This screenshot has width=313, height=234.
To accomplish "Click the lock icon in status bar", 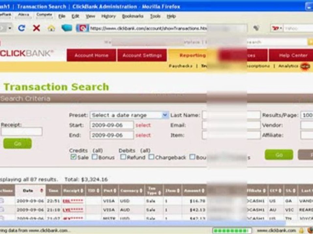I will coord(301,230).
